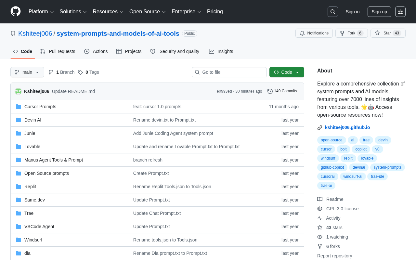Select the windsurf-ai topic tag
This screenshot has height=260, width=416.
point(353,176)
